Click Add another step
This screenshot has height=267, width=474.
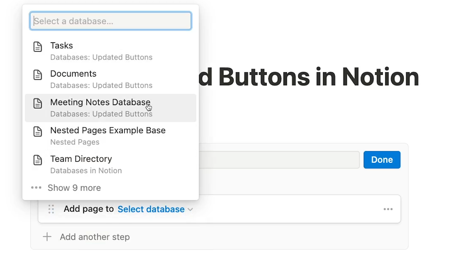click(86, 237)
